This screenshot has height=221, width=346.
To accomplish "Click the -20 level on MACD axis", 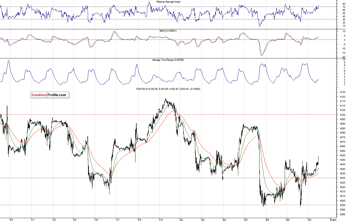I will (x=343, y=57).
